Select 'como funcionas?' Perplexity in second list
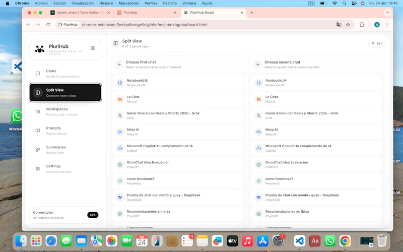Screen dimensions: 403x252 (316, 181)
